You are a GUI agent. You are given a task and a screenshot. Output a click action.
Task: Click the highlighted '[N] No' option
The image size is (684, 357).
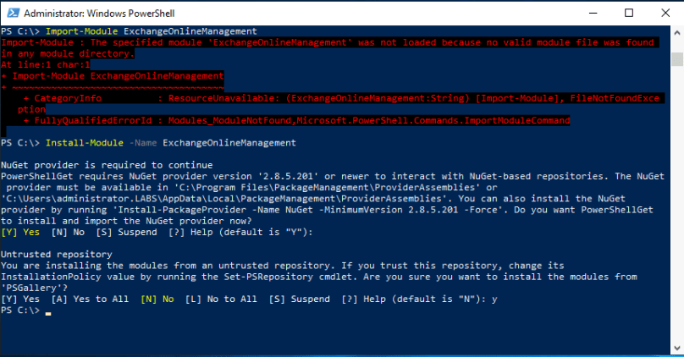point(157,299)
